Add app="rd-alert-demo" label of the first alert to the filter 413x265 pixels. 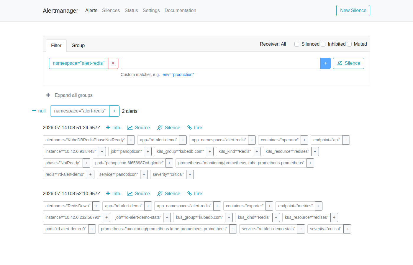click(x=183, y=140)
